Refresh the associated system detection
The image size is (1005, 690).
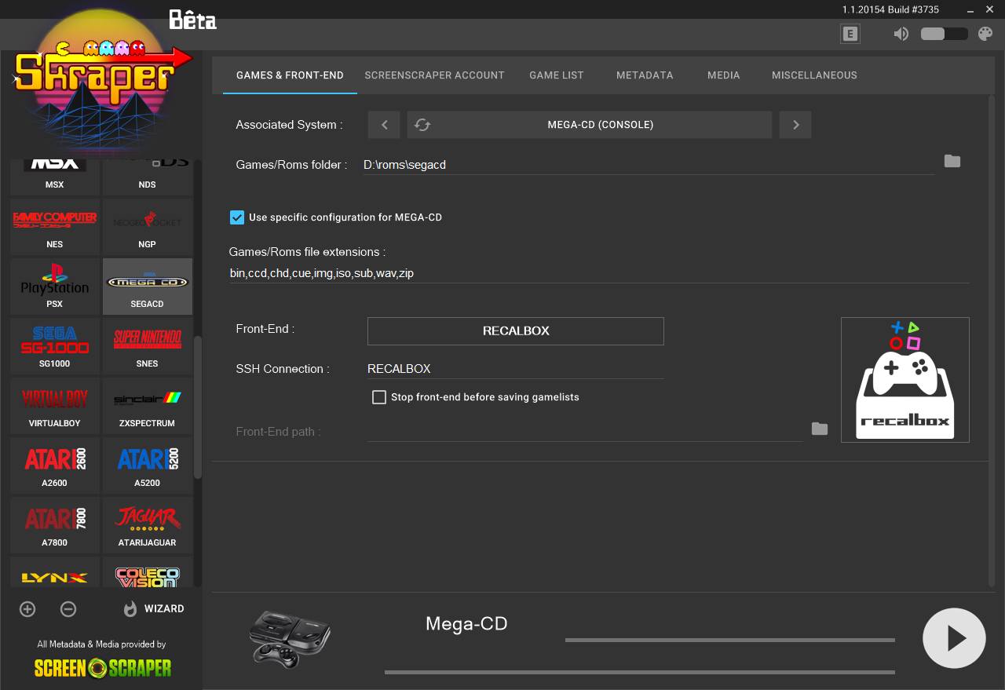pos(422,125)
